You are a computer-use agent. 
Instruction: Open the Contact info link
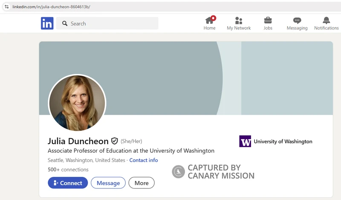pyautogui.click(x=144, y=160)
